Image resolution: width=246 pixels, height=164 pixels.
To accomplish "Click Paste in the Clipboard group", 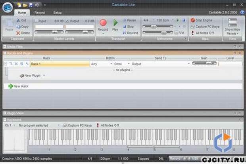I will pyautogui.click(x=9, y=26).
